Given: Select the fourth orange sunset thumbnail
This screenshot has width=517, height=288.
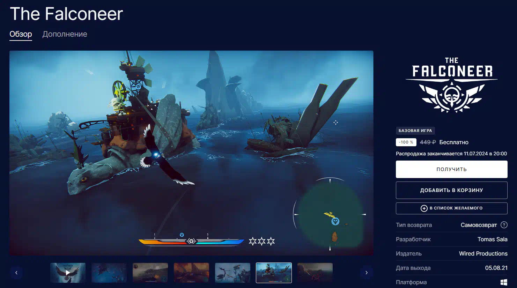Looking at the screenshot, I should point(191,273).
